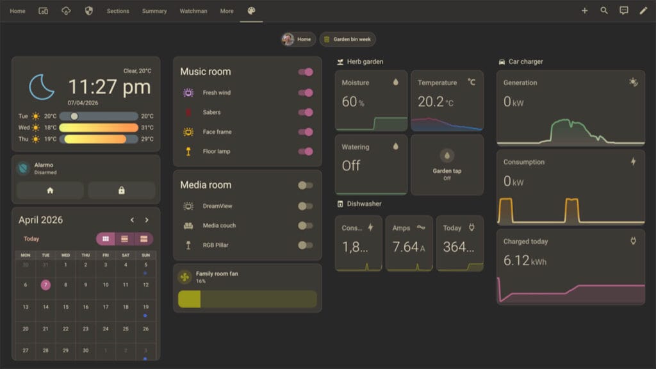Open the security shield icon tab
This screenshot has height=369, width=656.
click(x=88, y=11)
